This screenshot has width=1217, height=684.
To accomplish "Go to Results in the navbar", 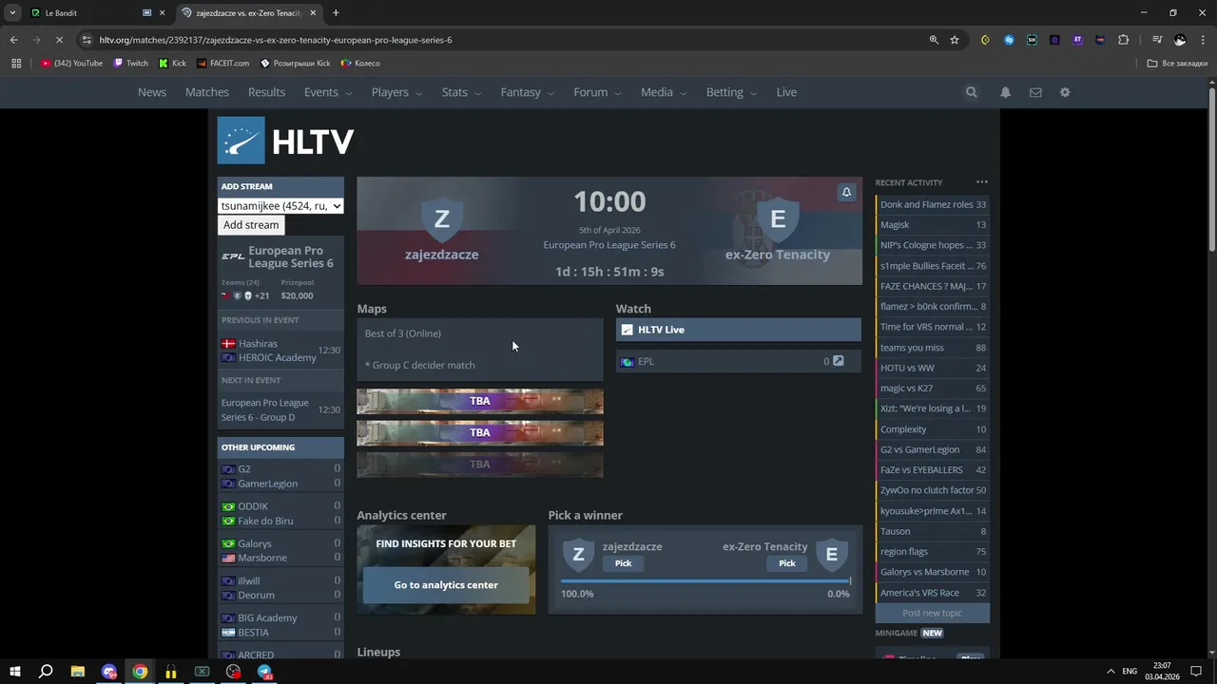I will pyautogui.click(x=266, y=92).
